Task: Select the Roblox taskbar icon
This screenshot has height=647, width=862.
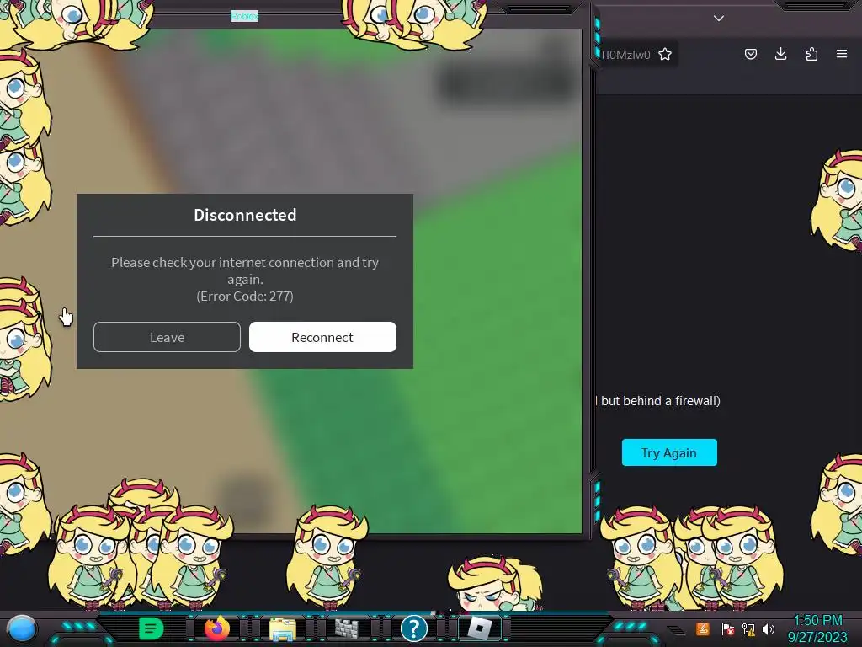Action: point(479,628)
